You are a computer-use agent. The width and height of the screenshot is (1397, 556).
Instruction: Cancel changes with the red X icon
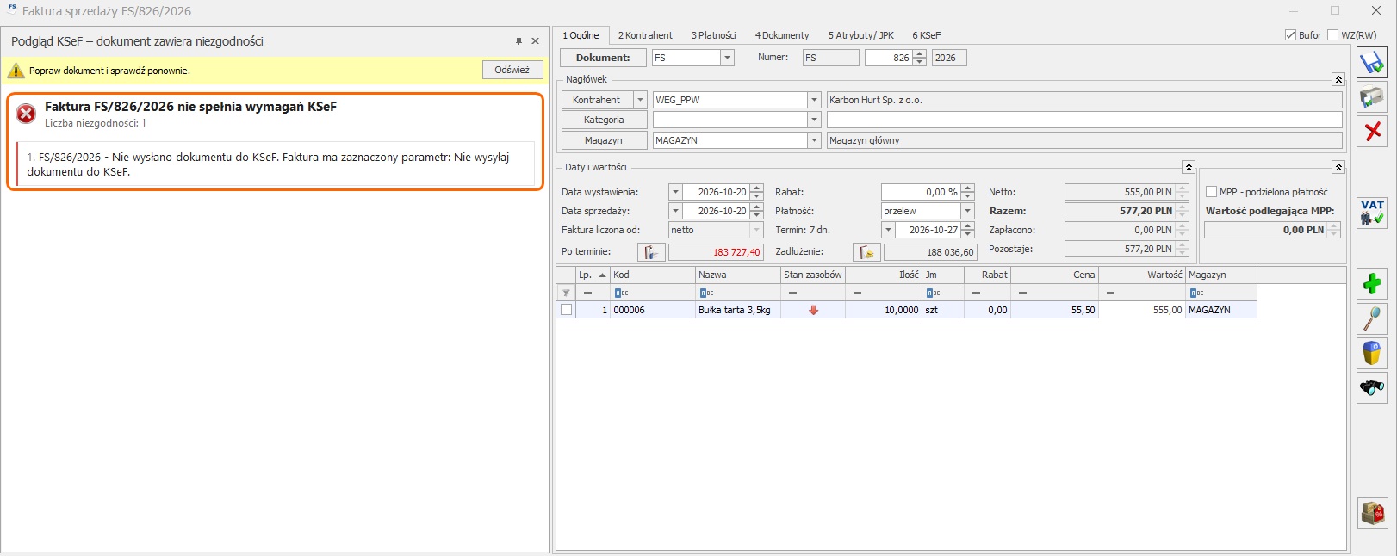click(1372, 131)
